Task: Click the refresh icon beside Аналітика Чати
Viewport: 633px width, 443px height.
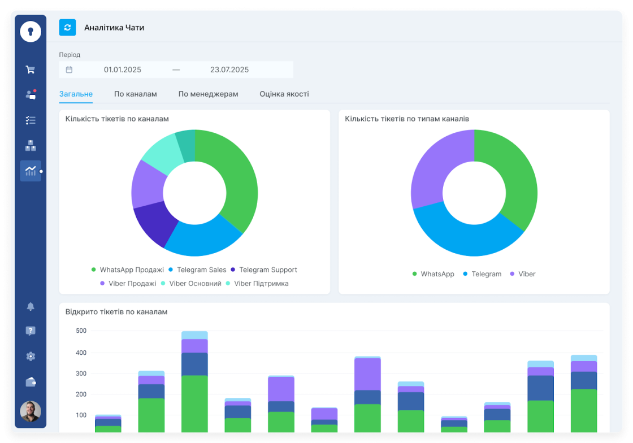Action: pyautogui.click(x=67, y=28)
